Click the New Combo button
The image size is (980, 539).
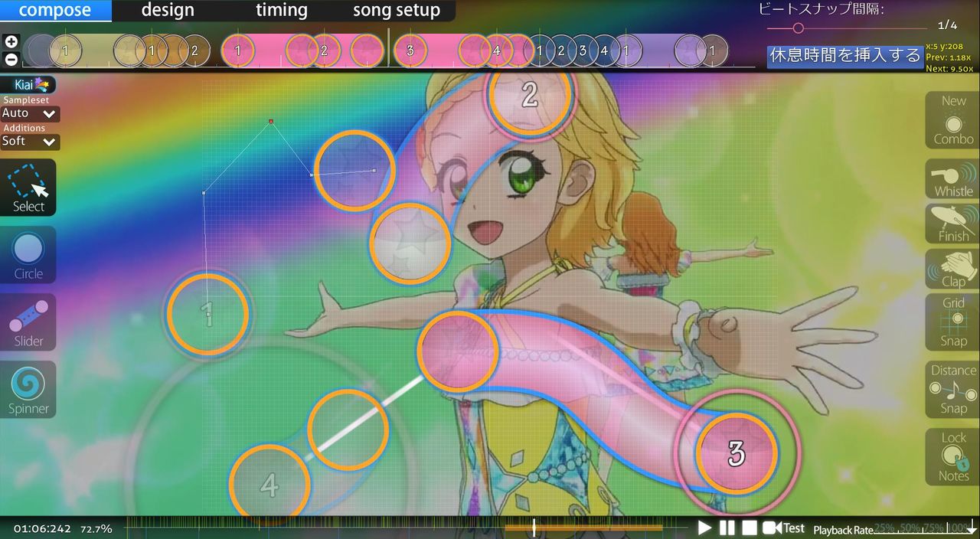tap(951, 119)
